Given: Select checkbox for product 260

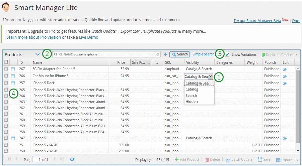Looking at the screenshot, I should 6,120.
